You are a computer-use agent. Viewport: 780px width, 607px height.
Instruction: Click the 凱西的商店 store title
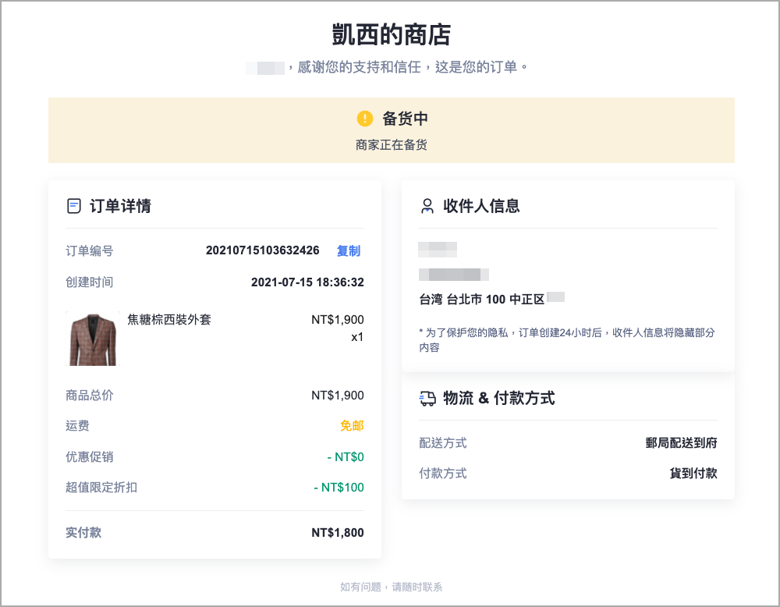pos(391,34)
